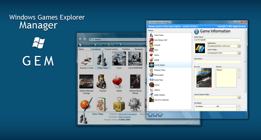The width and height of the screenshot is (261, 140).
Task: Expand the Views dropdown
Action: point(101,45)
